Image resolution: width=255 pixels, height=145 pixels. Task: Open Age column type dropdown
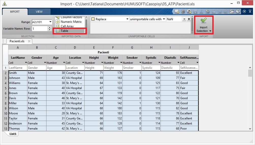coord(64,63)
